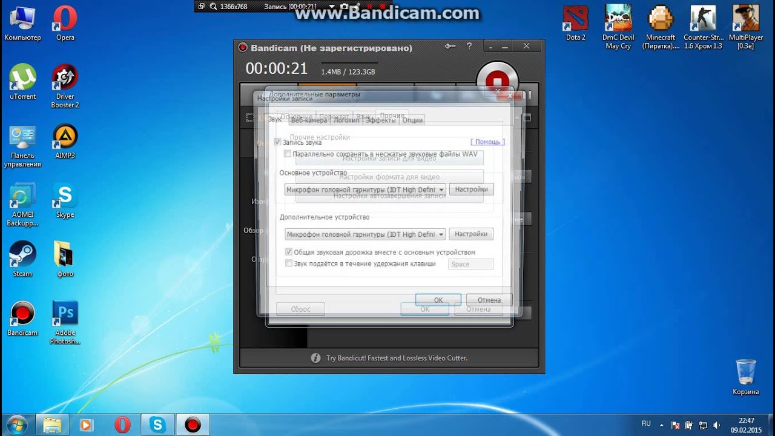775x436 pixels.
Task: Select the Skype desktop shortcut
Action: (65, 200)
